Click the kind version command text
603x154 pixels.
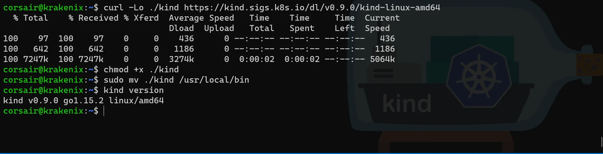click(133, 90)
